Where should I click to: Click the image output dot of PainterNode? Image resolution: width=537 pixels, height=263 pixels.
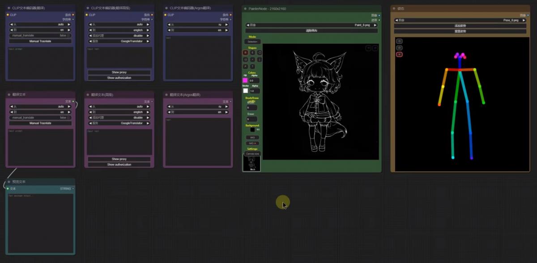click(379, 15)
